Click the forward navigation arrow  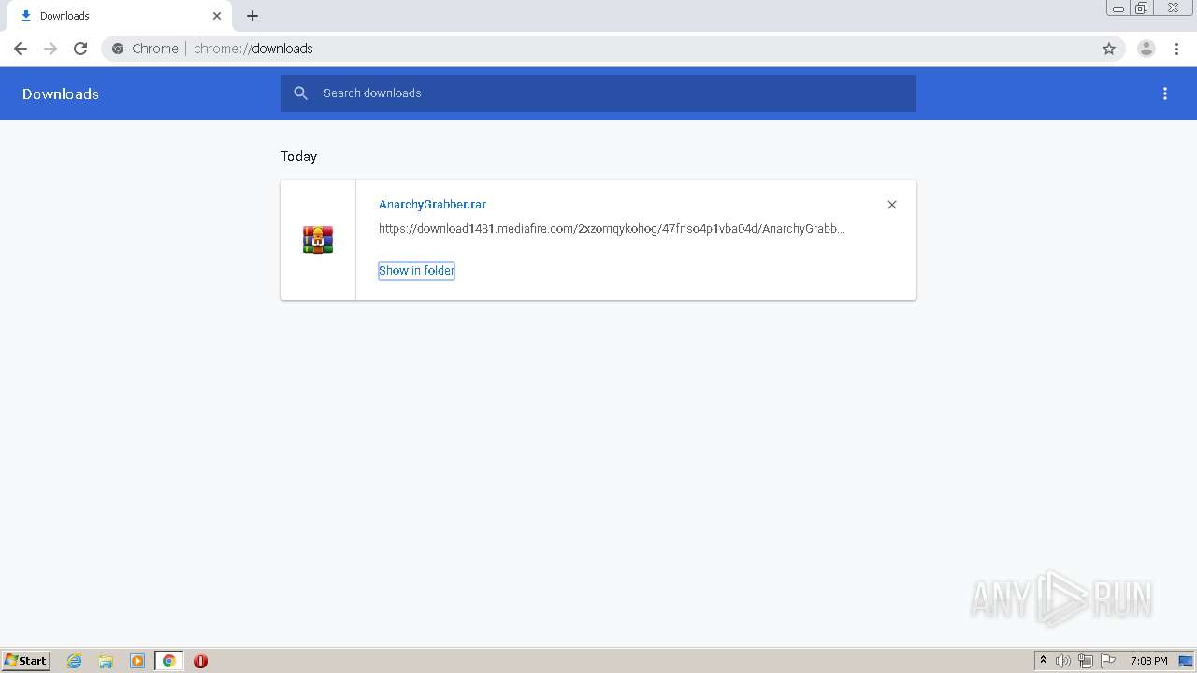pyautogui.click(x=50, y=49)
